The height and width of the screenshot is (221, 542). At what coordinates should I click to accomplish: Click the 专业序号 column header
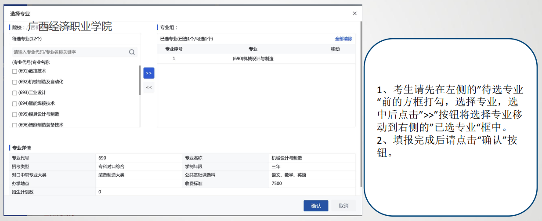click(x=174, y=49)
